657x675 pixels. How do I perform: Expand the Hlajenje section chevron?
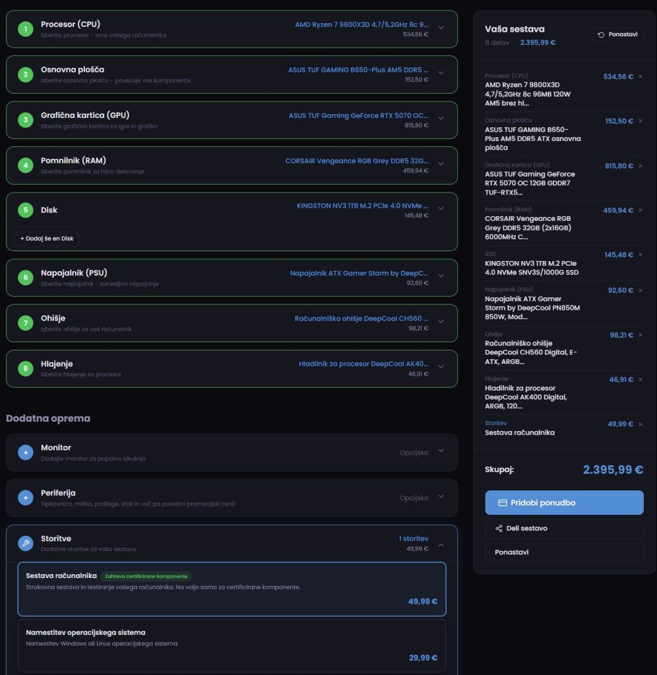point(441,367)
